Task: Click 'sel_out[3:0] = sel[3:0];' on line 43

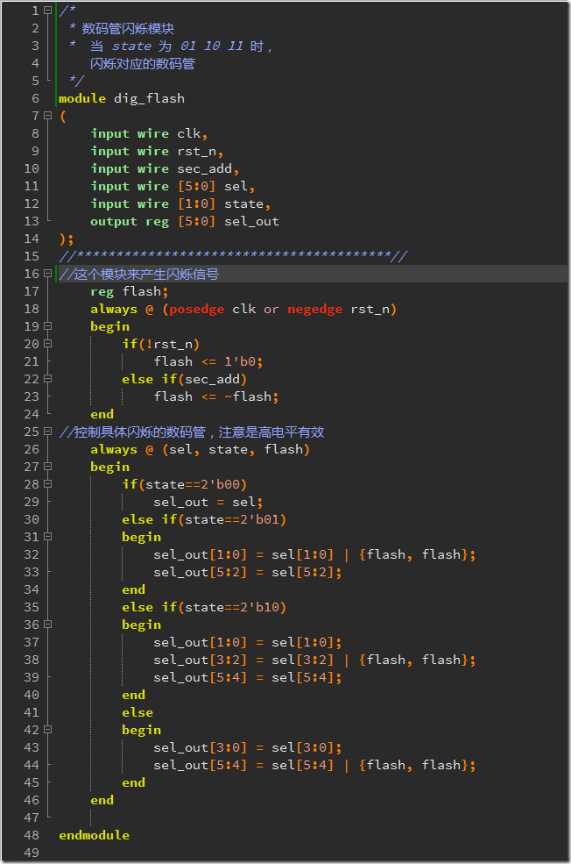Action: click(x=248, y=747)
